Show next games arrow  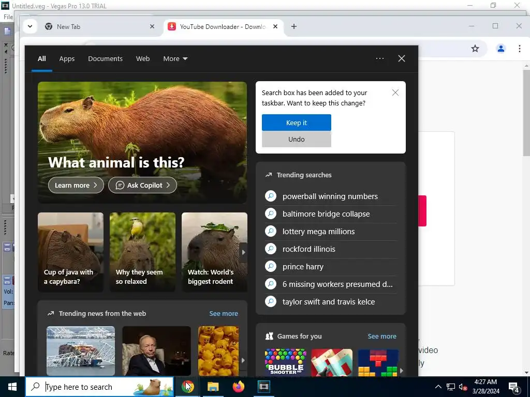401,370
